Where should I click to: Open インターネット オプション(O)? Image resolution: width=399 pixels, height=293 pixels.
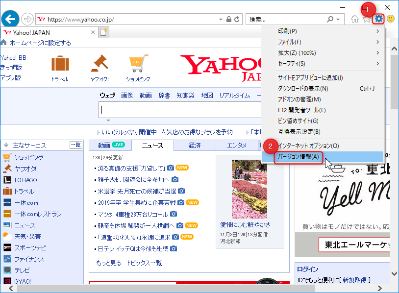coord(323,146)
